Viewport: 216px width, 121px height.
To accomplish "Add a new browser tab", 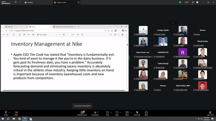I will click(x=78, y=27).
